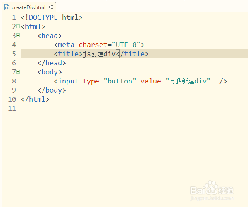Viewport: 248px width, 207px height.
Task: Select the createDiv.html tab label
Action: [x=29, y=7]
